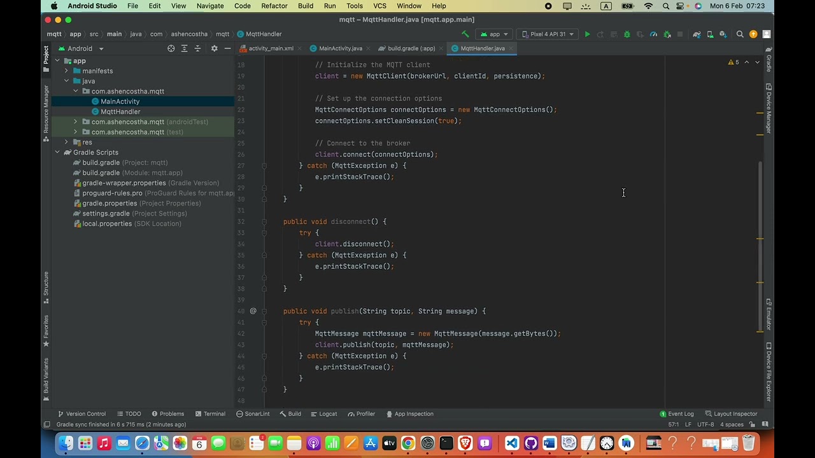This screenshot has height=458, width=815.
Task: Open the app run configuration dropdown
Action: point(494,34)
